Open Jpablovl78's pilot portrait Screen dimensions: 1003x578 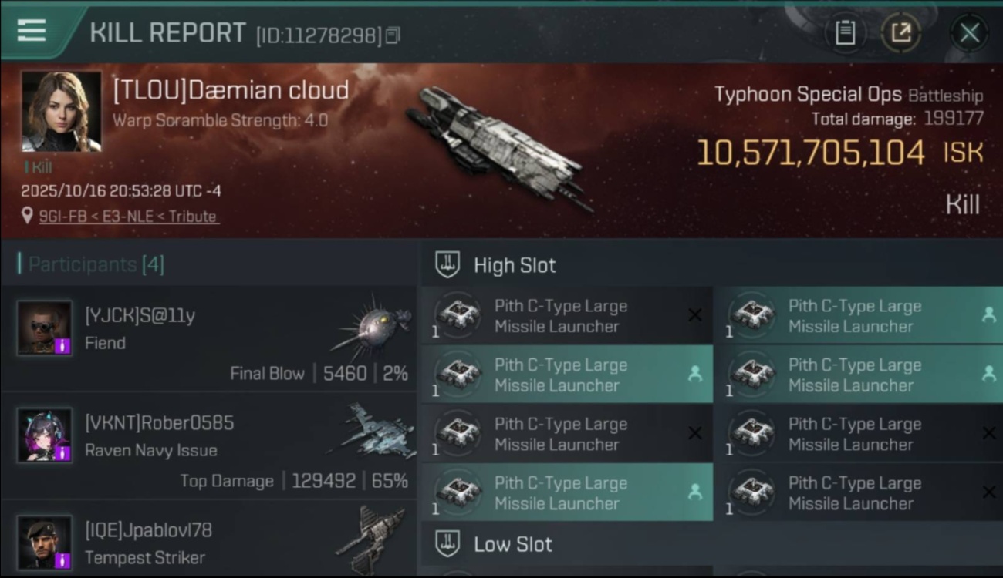[45, 543]
